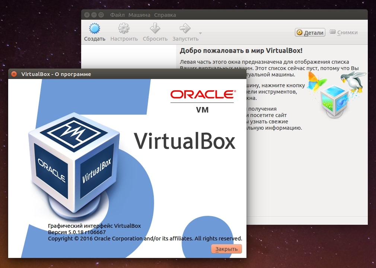
Task: Open the Машина menu
Action: (139, 15)
